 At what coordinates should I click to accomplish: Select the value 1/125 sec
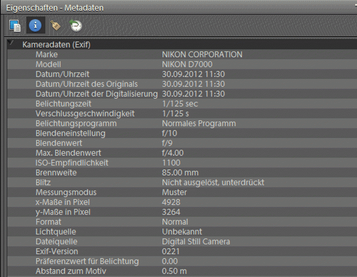[180, 104]
